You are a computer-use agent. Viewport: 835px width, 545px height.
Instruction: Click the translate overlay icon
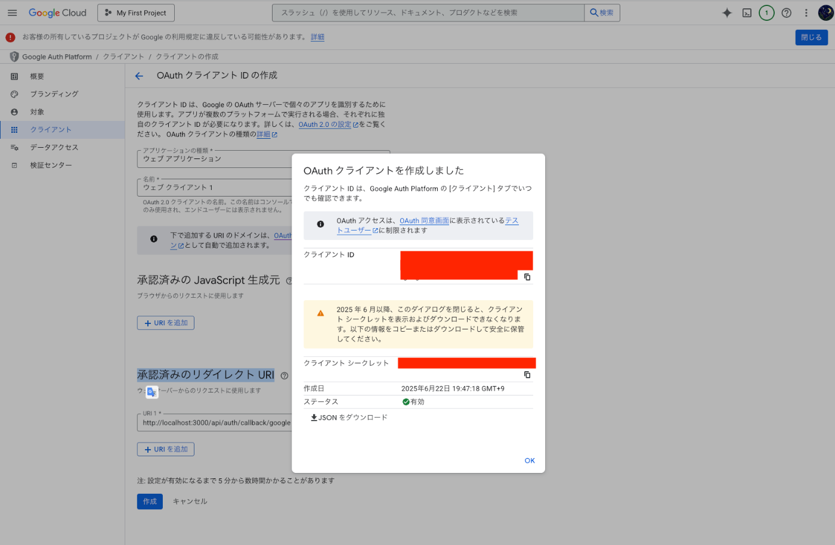(152, 391)
